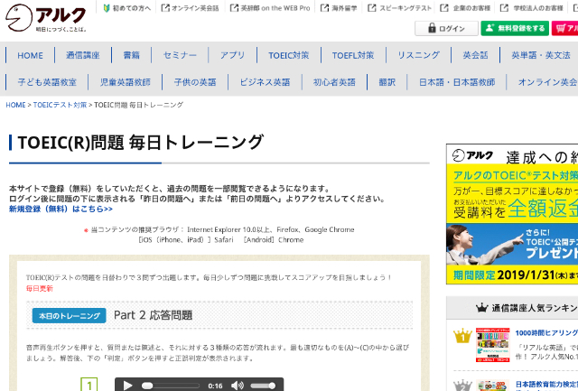
Task: Click the HOME breadcrumb link
Action: [x=15, y=105]
